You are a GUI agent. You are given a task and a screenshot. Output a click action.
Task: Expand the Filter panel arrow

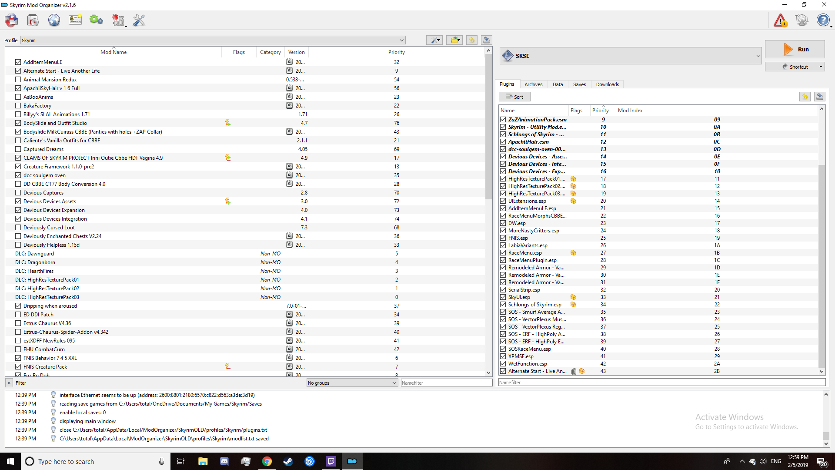(9, 383)
